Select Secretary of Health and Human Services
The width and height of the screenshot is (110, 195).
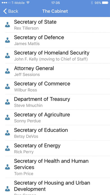pyautogui.click(x=55, y=167)
